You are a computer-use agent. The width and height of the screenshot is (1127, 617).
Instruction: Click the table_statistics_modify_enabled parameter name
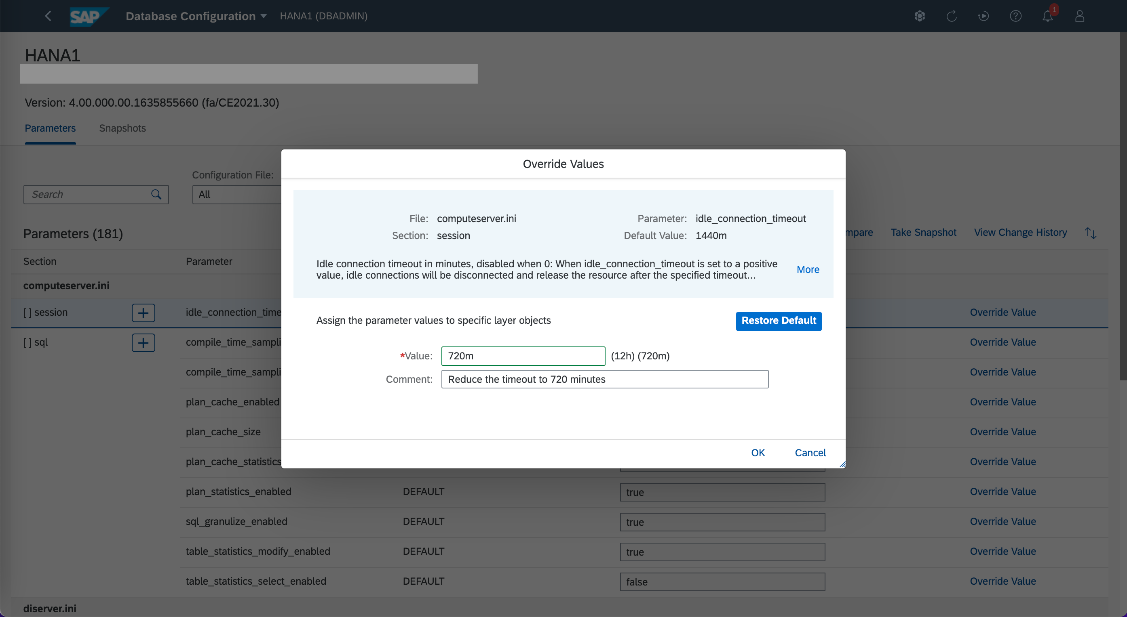[x=257, y=552]
